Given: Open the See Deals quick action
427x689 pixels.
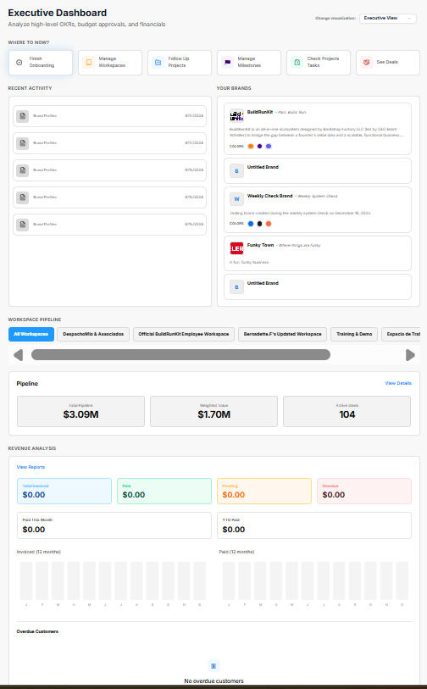Looking at the screenshot, I should click(x=388, y=63).
